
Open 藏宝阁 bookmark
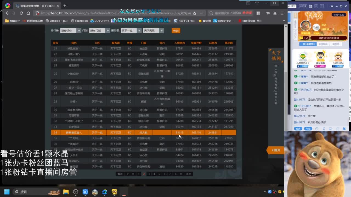[x=205, y=21]
